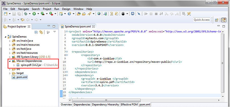The image size is (230, 107).
Task: Click the Debug bug icon
Action: pyautogui.click(x=26, y=14)
